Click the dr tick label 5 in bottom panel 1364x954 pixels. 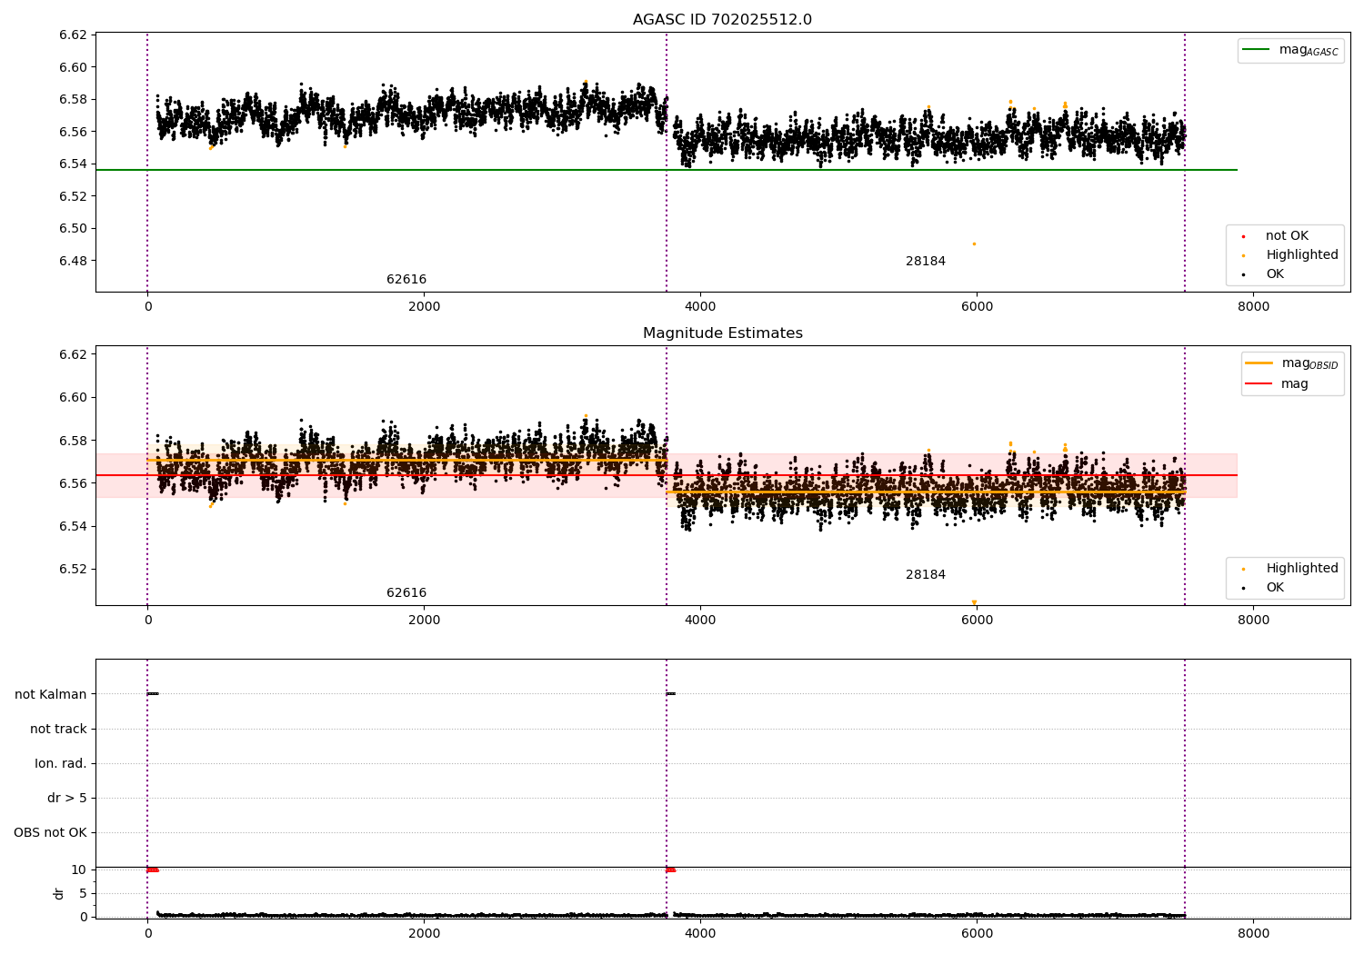tap(83, 893)
